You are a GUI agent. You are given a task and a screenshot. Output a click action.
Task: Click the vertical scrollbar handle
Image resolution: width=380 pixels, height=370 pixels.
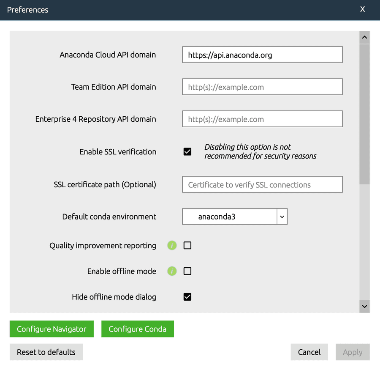pyautogui.click(x=364, y=114)
